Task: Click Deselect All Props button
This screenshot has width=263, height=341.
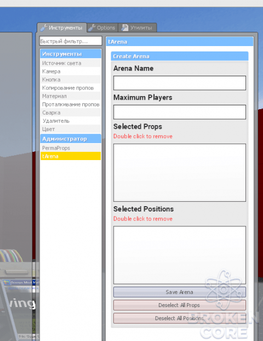Action: tap(180, 305)
